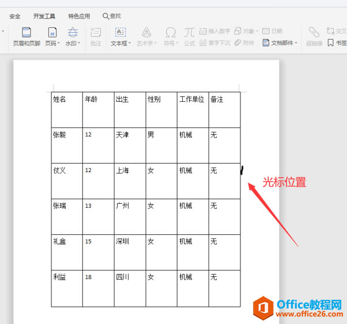Click the 姓名 header cell

67,110
